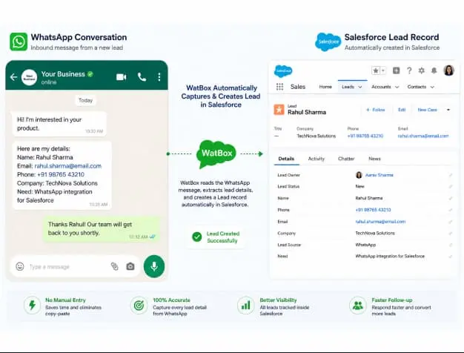Open Your Business profile avatar
This screenshot has height=353, width=464.
pos(30,77)
